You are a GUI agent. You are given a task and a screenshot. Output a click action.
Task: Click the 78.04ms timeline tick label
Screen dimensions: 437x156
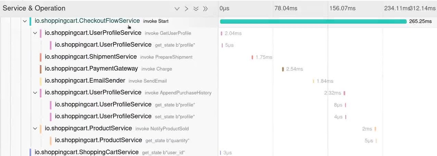tap(286, 8)
